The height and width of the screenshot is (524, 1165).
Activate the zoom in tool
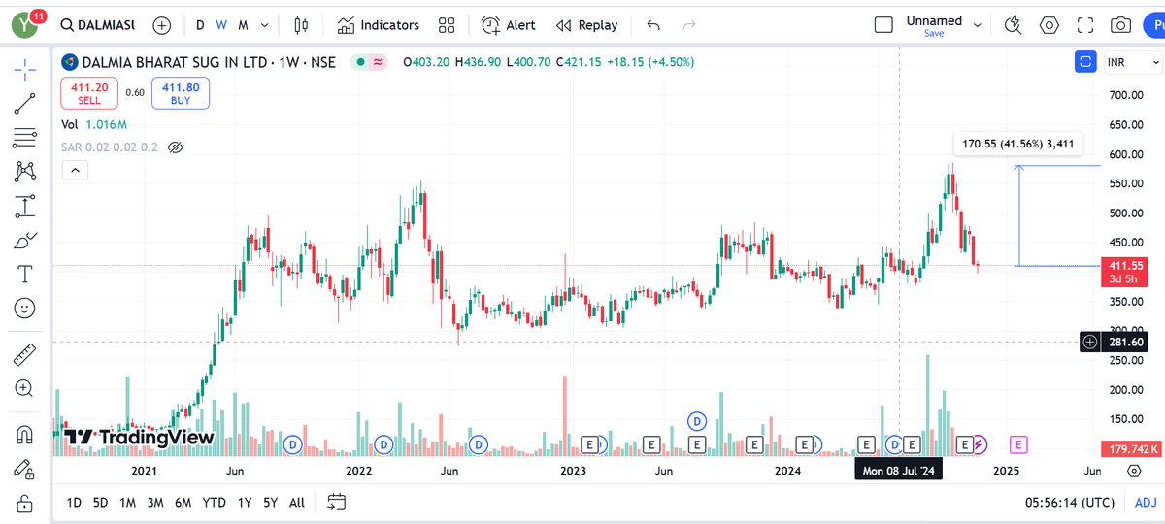[x=24, y=389]
